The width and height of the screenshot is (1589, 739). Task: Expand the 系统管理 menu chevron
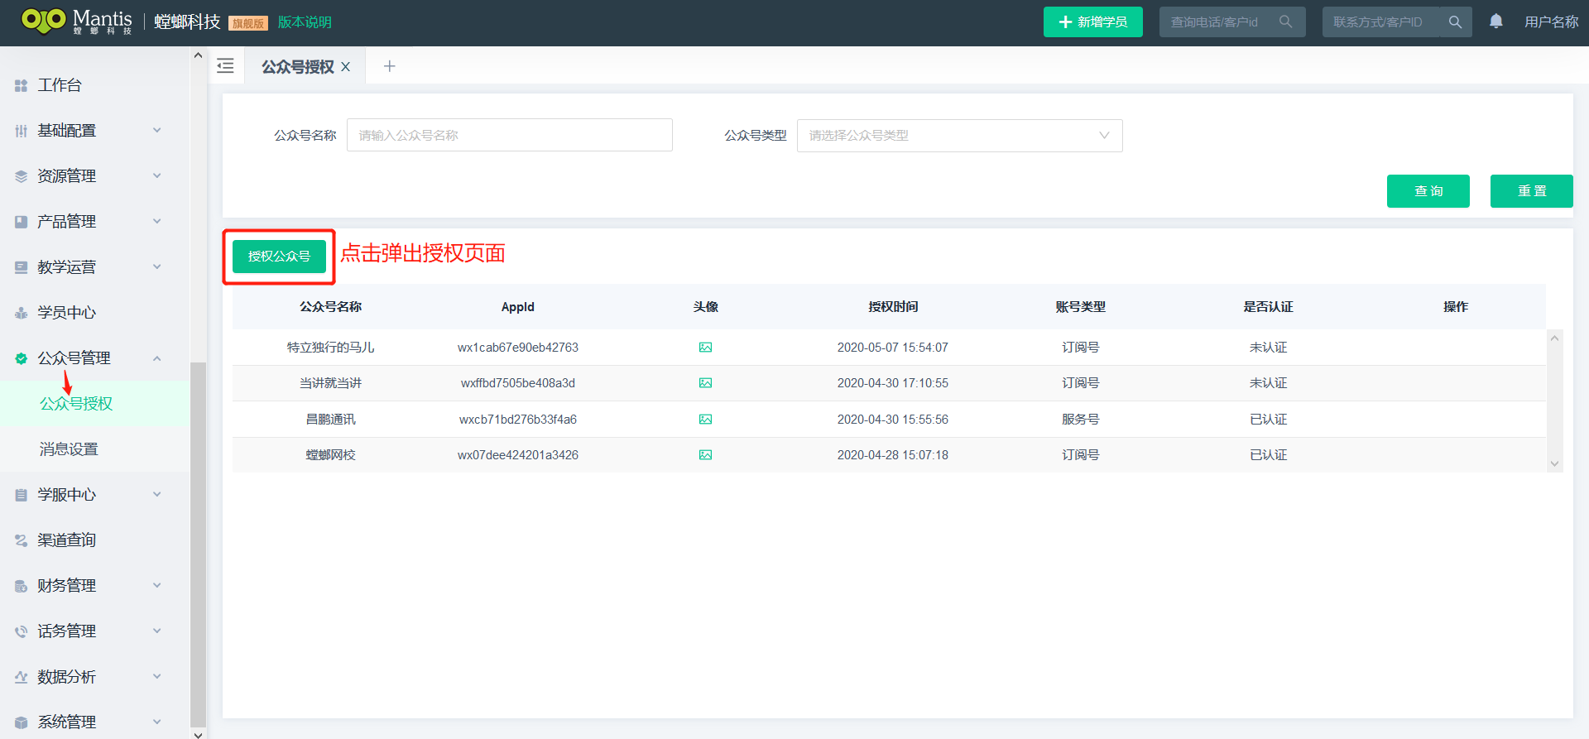pyautogui.click(x=156, y=722)
